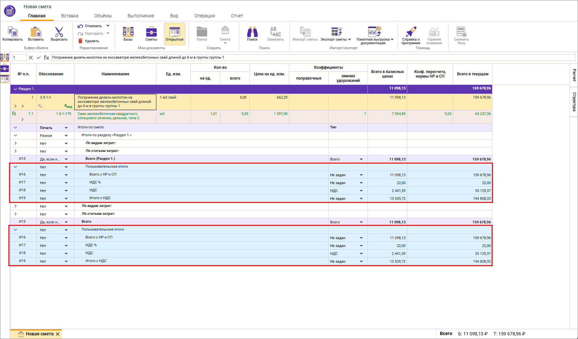
Task: Collapse the first Пользовательские итоги group
Action: (15, 167)
